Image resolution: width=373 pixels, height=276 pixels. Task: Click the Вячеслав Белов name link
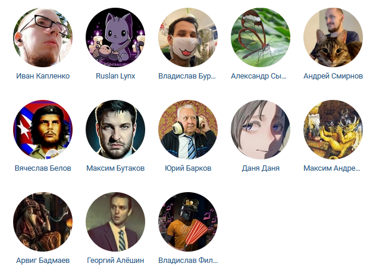point(43,168)
